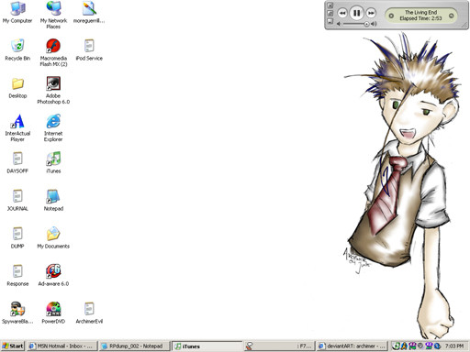Screen dimensions: 470x352
Task: Open My Network Places icon
Action: coord(53,15)
